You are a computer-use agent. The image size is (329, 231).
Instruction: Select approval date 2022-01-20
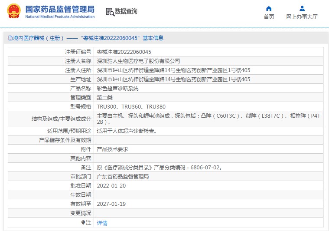coord(111,186)
